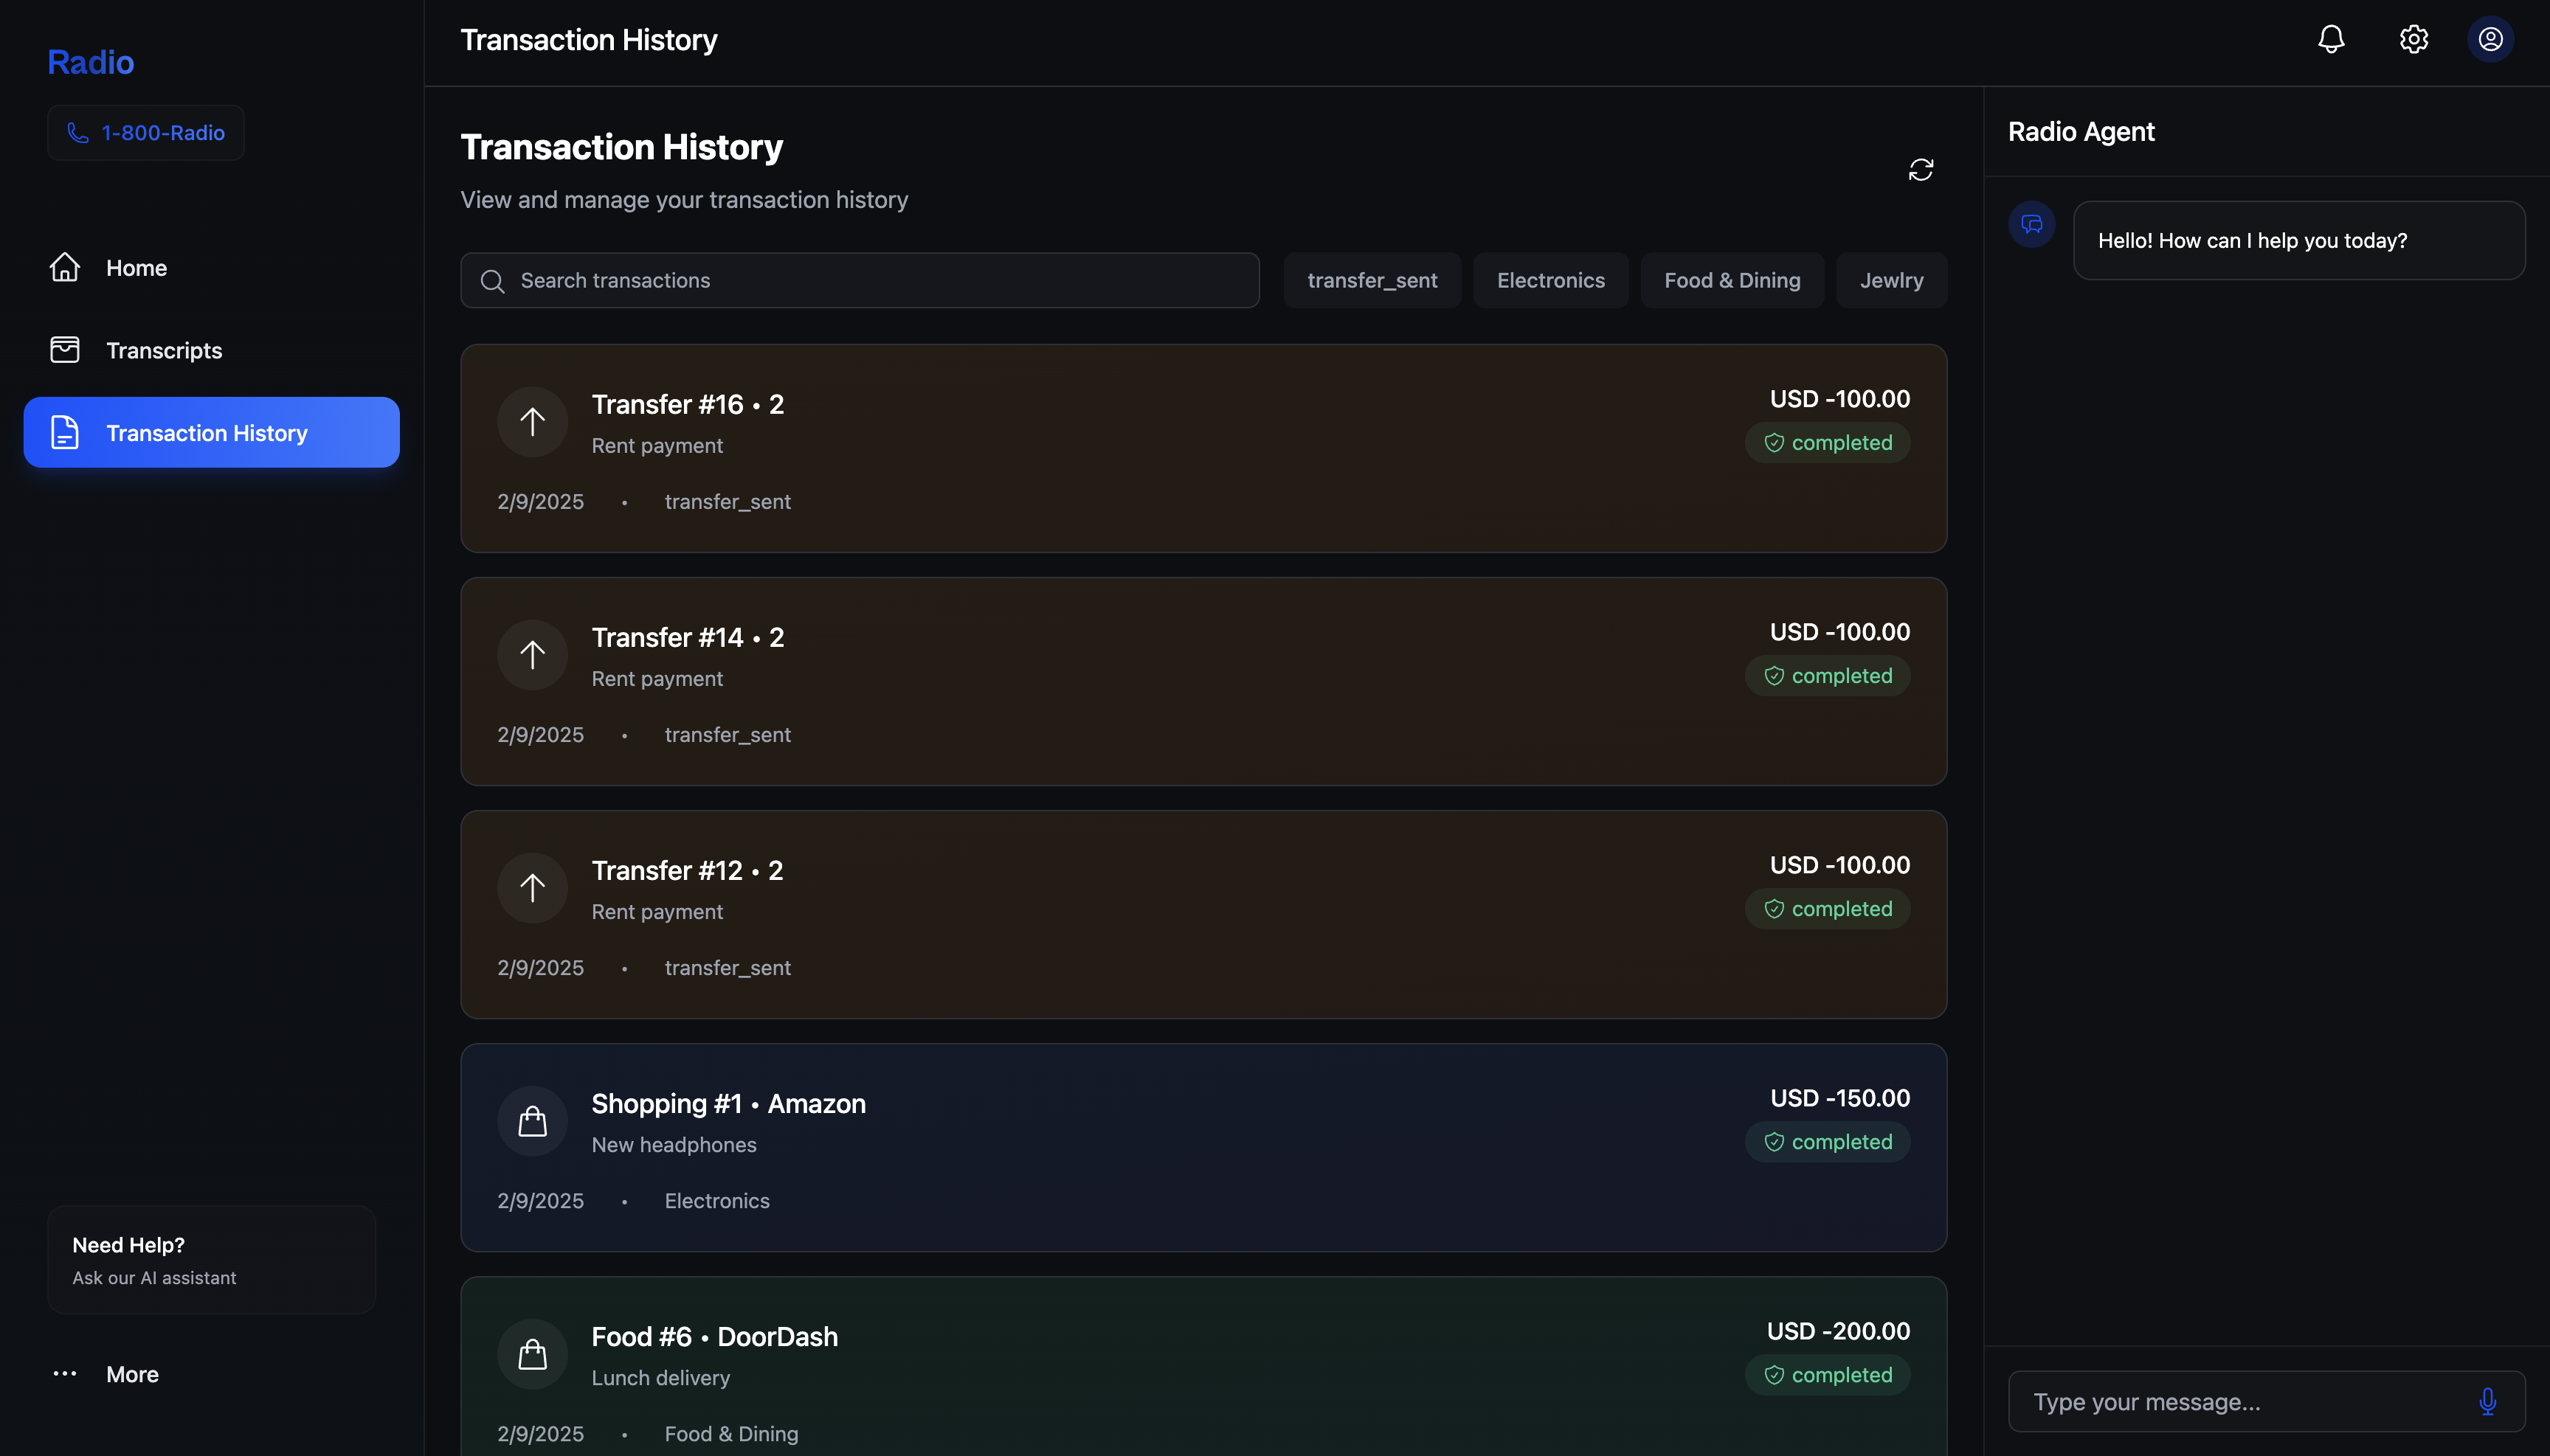
Task: Toggle the Food & Dining filter chip
Action: click(x=1732, y=280)
